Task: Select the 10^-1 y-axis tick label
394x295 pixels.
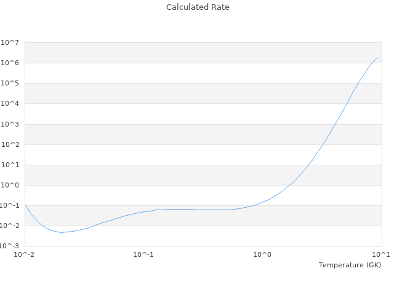Action: tap(9, 205)
